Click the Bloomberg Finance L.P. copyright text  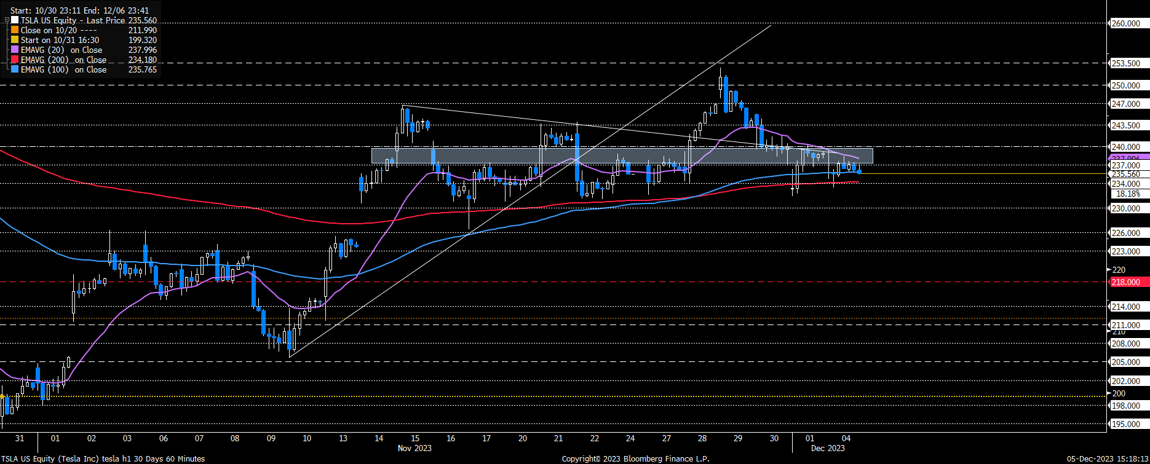pyautogui.click(x=635, y=459)
